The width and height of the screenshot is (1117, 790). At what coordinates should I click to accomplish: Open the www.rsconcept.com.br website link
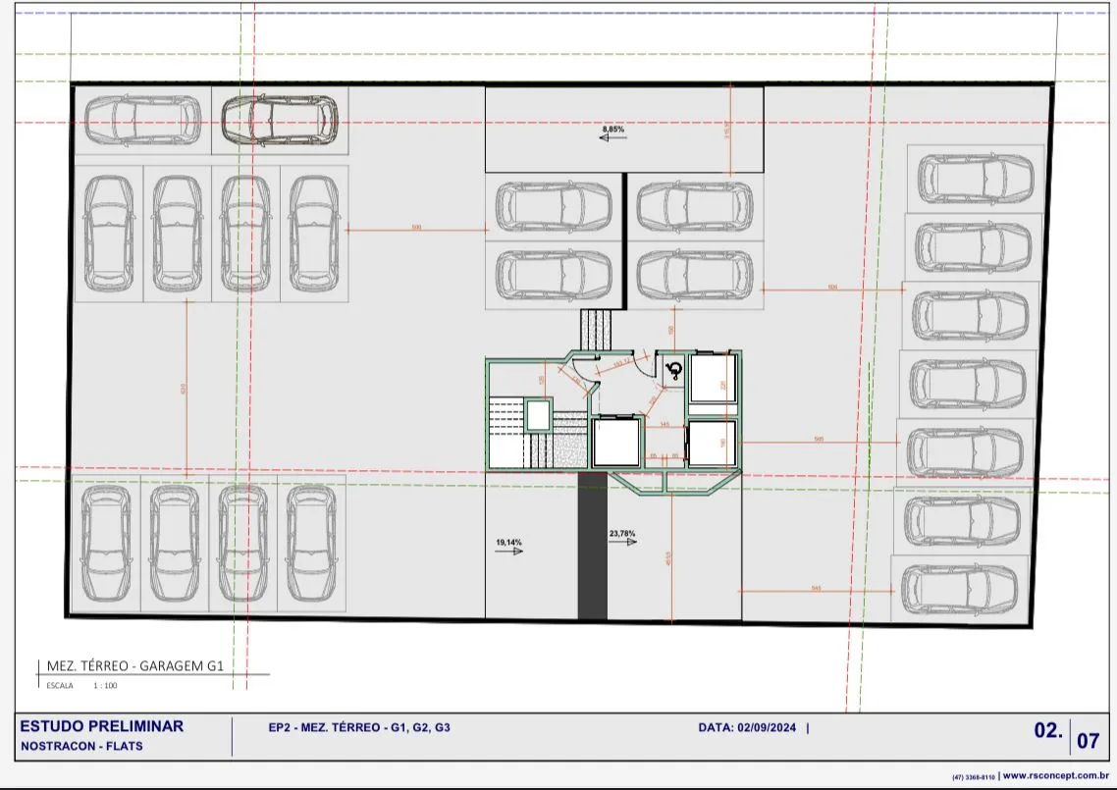1056,775
